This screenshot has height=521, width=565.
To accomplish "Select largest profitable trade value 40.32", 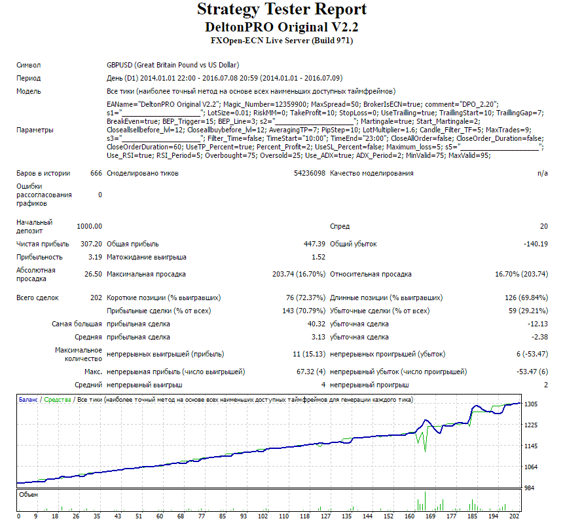I will 316,324.
